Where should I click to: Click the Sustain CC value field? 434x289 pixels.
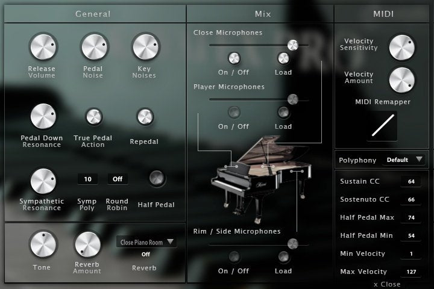tap(412, 181)
